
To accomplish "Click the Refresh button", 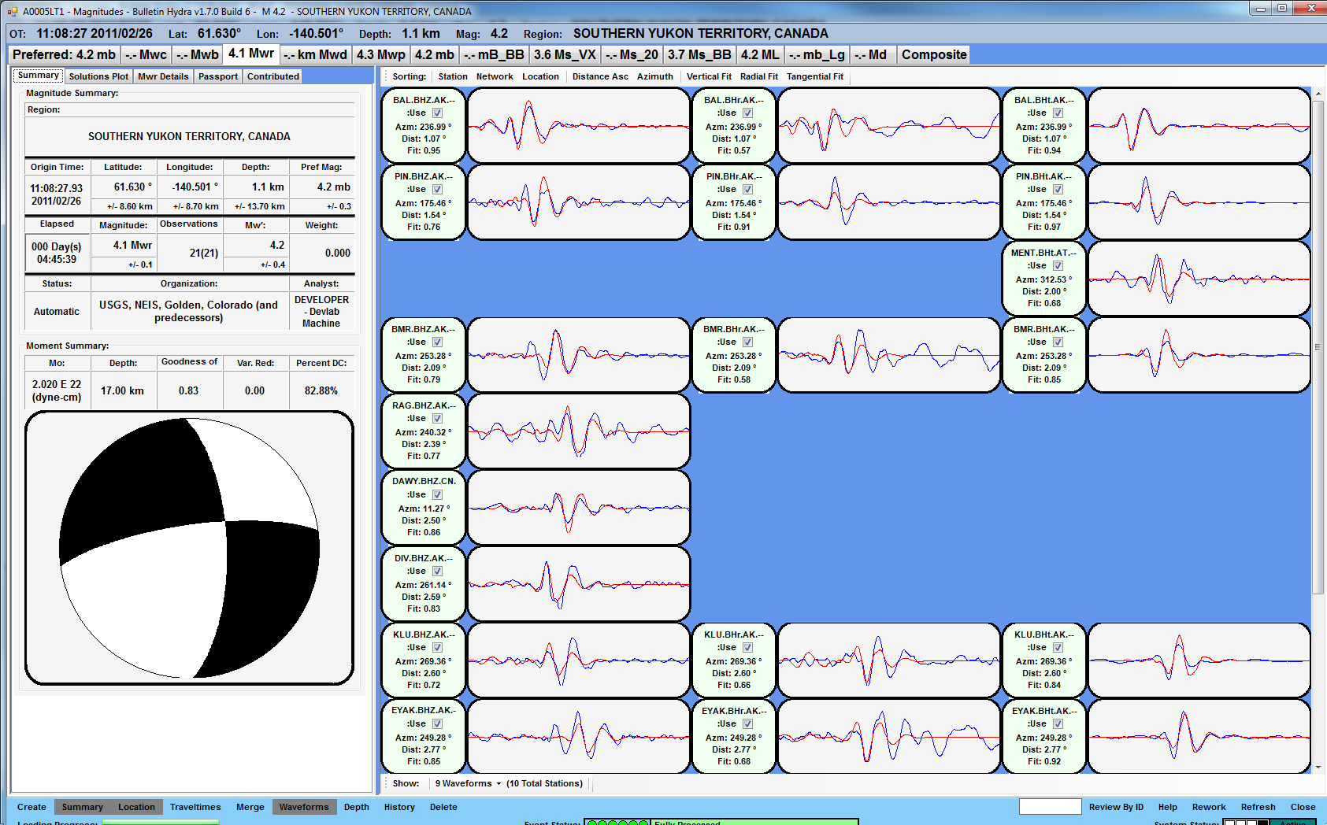I will pyautogui.click(x=1258, y=807).
